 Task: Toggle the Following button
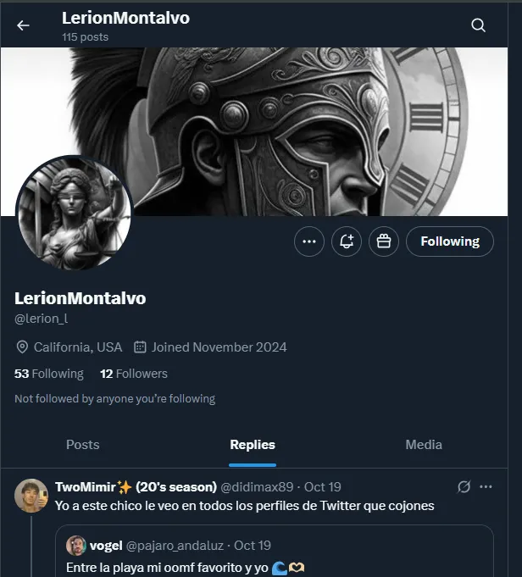click(x=449, y=241)
